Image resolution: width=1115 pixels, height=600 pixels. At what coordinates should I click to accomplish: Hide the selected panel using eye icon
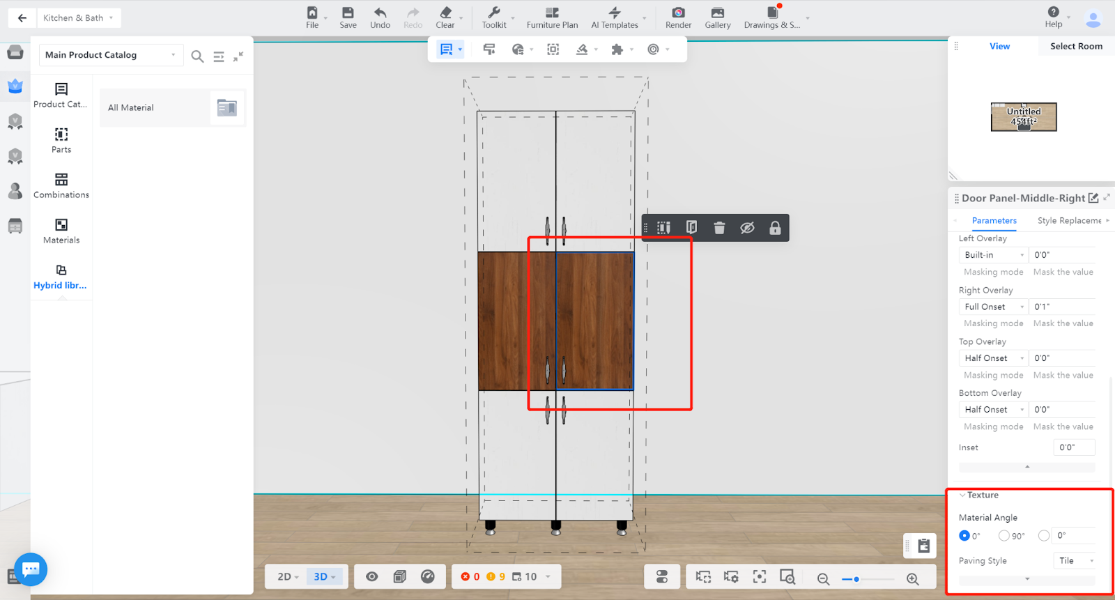(747, 228)
